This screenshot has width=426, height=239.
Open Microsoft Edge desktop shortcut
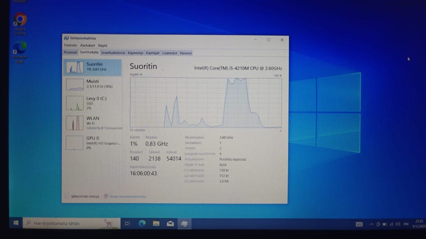[20, 53]
